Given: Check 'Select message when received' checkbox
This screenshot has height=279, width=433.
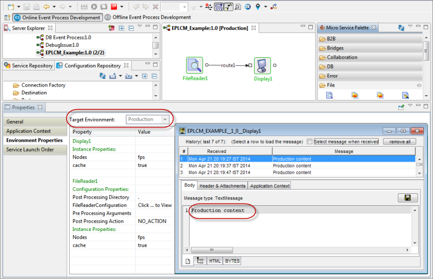Looking at the screenshot, I should (x=309, y=142).
